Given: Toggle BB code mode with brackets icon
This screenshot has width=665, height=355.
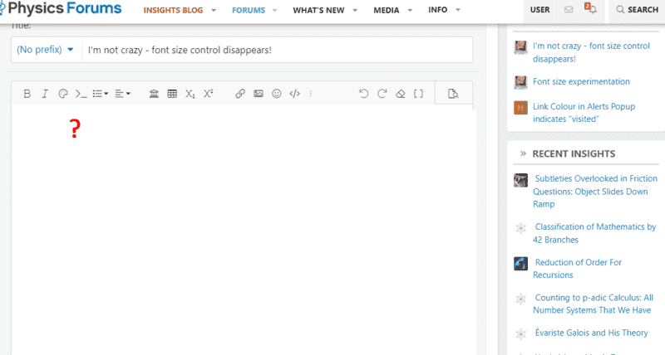Looking at the screenshot, I should point(418,94).
